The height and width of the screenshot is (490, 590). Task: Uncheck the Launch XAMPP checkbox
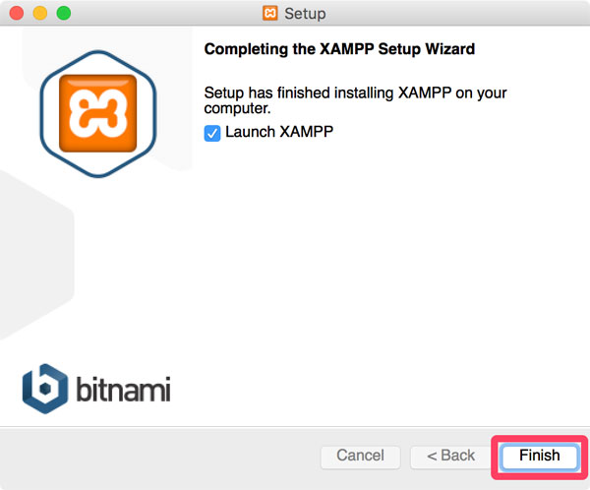pyautogui.click(x=212, y=133)
